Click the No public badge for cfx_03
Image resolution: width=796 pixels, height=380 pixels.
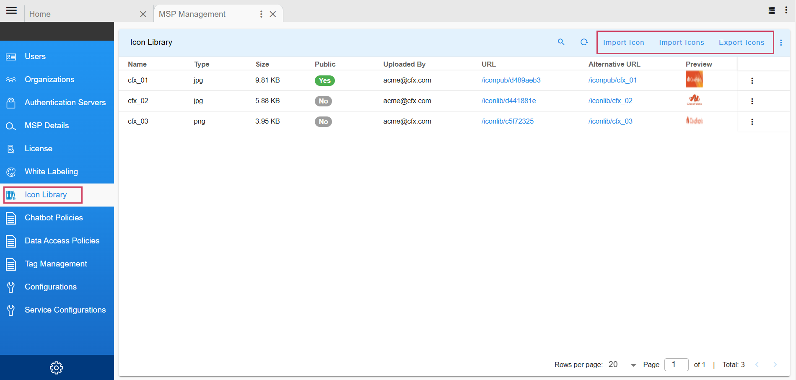pyautogui.click(x=323, y=121)
